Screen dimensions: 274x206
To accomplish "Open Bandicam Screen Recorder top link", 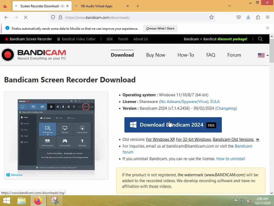I will tap(29, 39).
